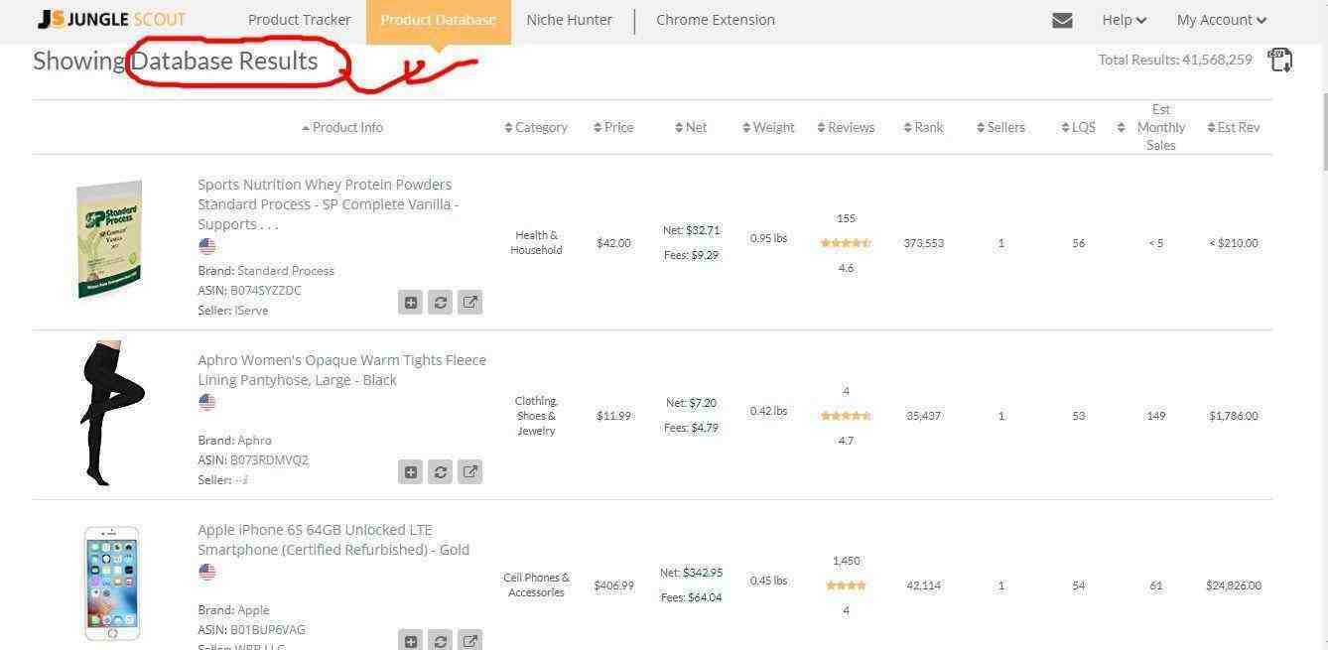The width and height of the screenshot is (1328, 650).
Task: Select the Product Database tab
Action: [438, 20]
